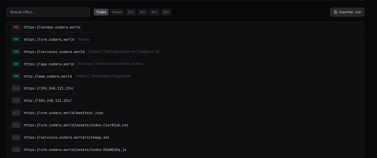
Task: Open index-C1cr81uk.css asset row
Action: (185, 125)
